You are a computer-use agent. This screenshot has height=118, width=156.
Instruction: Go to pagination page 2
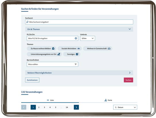pos(39,107)
